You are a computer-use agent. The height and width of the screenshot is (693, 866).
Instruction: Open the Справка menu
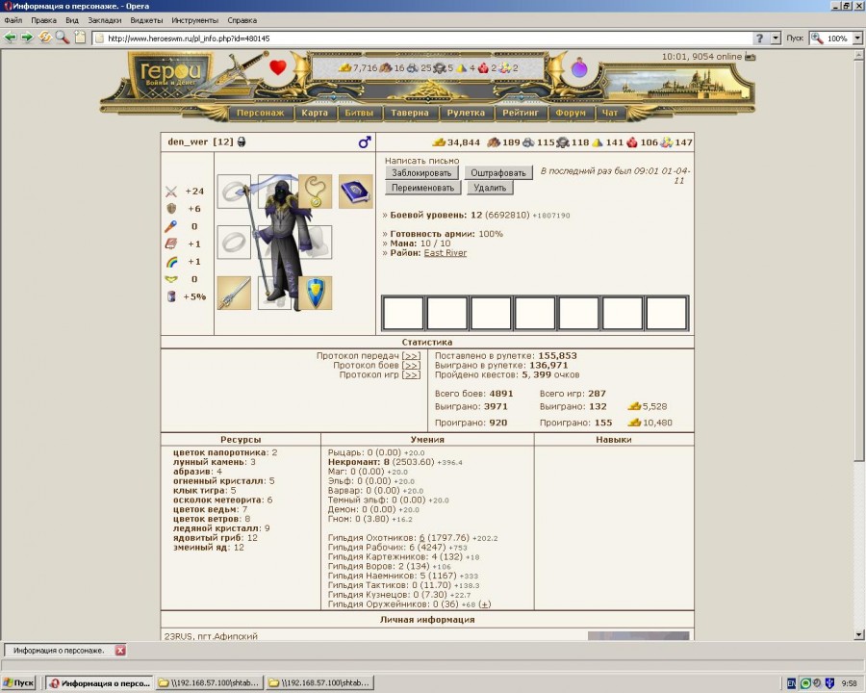pos(242,20)
